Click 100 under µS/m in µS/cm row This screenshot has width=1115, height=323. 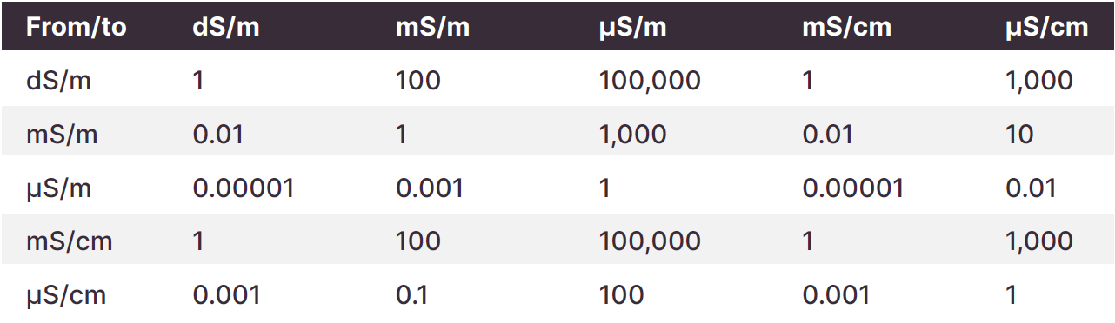[x=622, y=294]
